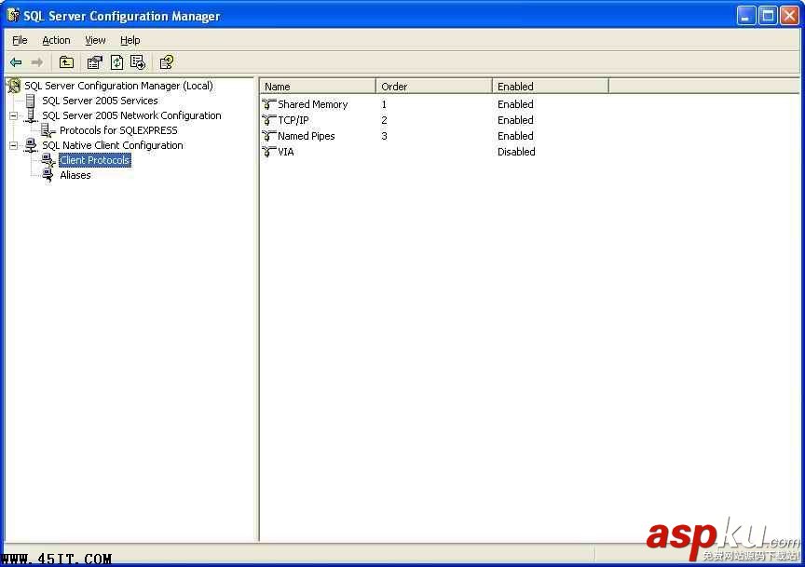Select the TCP/IP protocol name
The image size is (805, 567).
tap(293, 120)
